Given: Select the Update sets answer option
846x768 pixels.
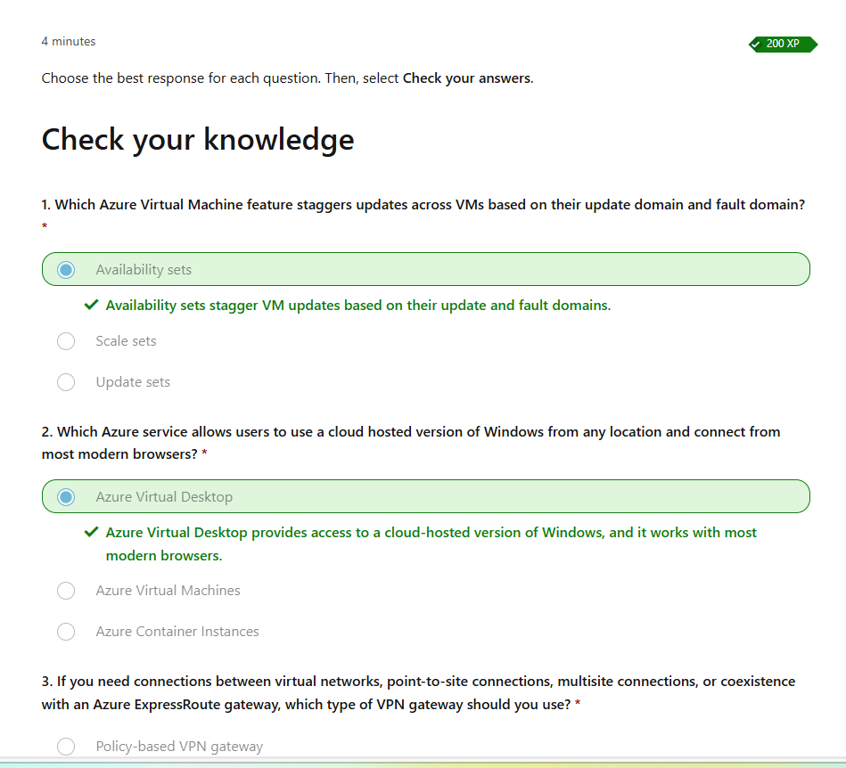Looking at the screenshot, I should tap(132, 381).
